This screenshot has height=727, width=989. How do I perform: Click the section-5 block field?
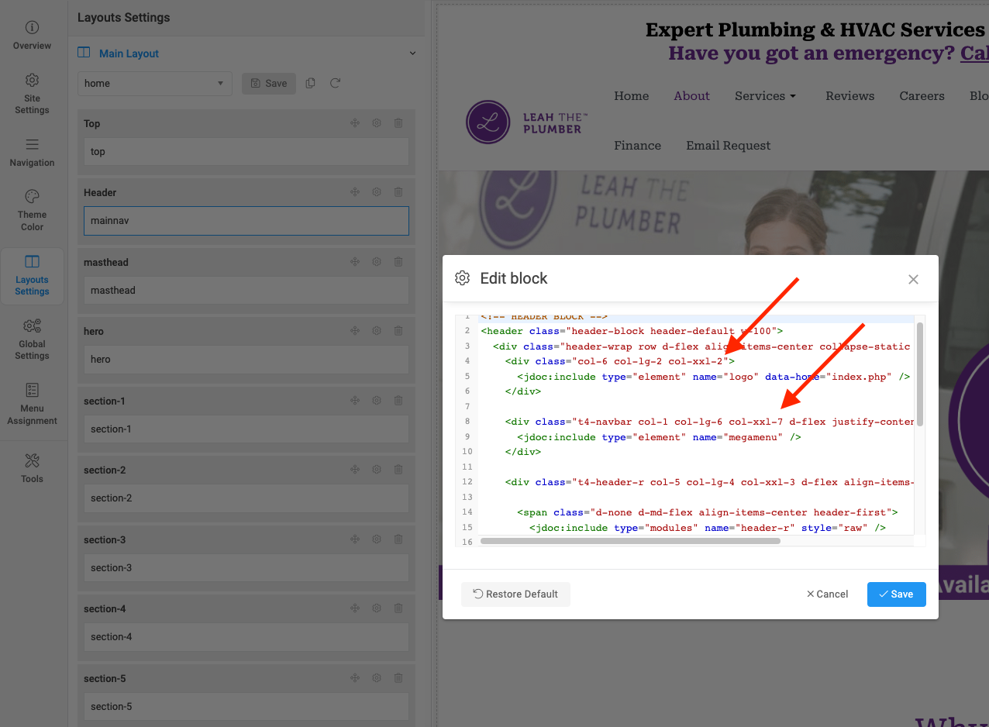[x=246, y=707]
